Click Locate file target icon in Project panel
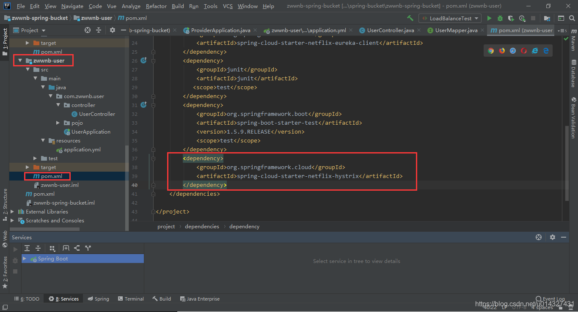This screenshot has width=578, height=312. click(x=88, y=30)
